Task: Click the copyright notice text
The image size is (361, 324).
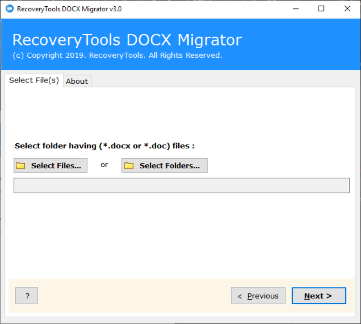Action: (x=118, y=55)
